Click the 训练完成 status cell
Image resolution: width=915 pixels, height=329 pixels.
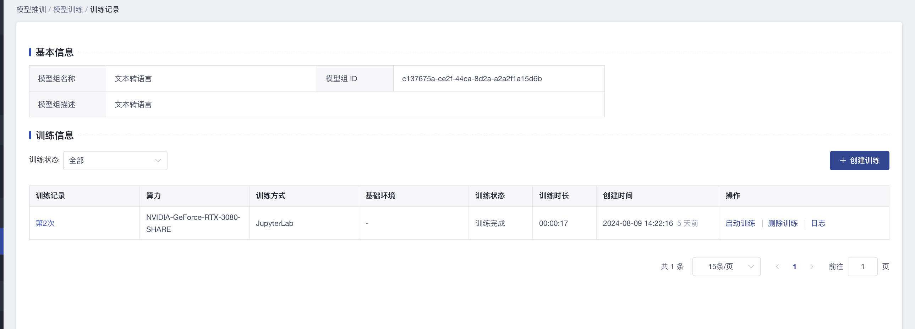[x=490, y=223]
